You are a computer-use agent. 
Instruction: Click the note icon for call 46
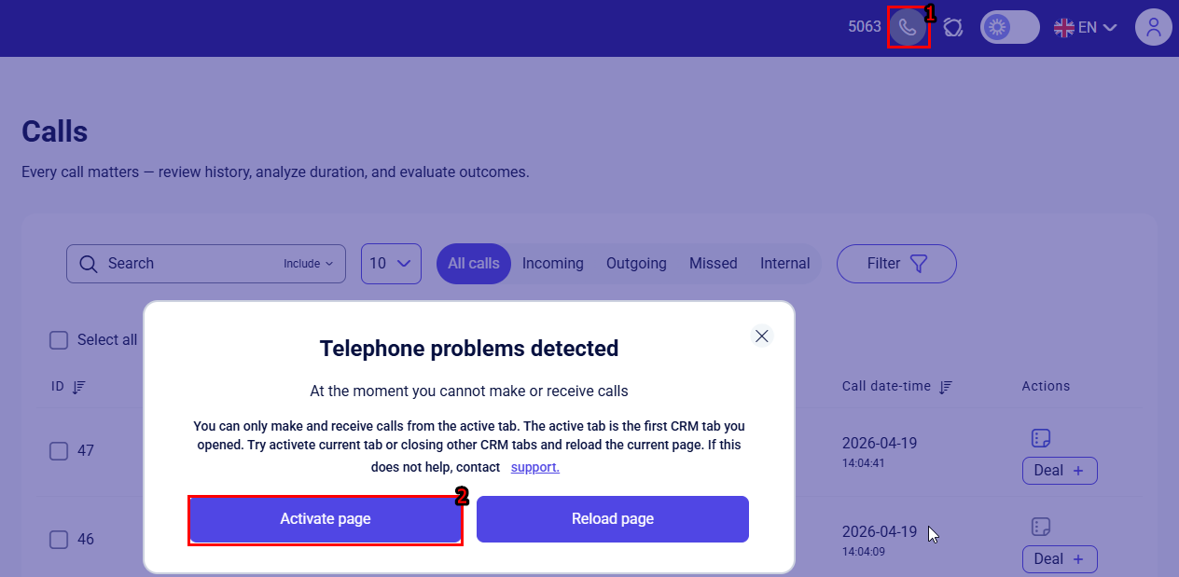tap(1041, 527)
